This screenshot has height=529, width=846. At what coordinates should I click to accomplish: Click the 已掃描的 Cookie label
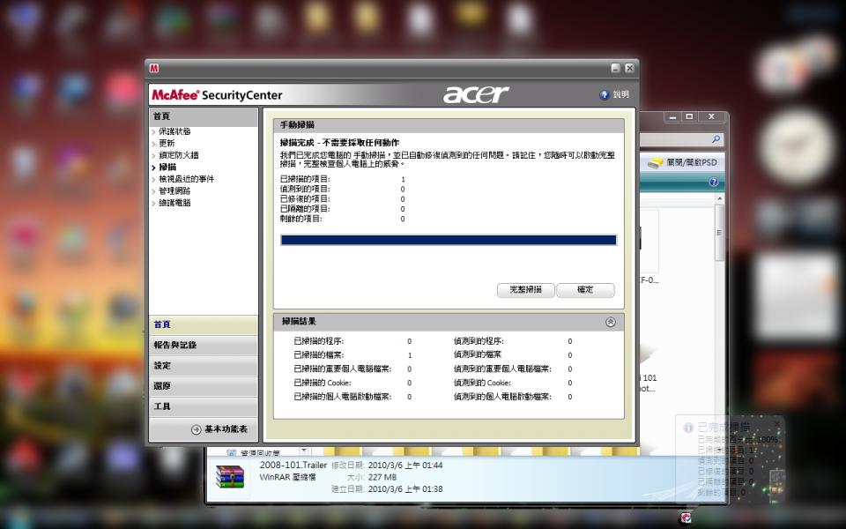pyautogui.click(x=323, y=383)
